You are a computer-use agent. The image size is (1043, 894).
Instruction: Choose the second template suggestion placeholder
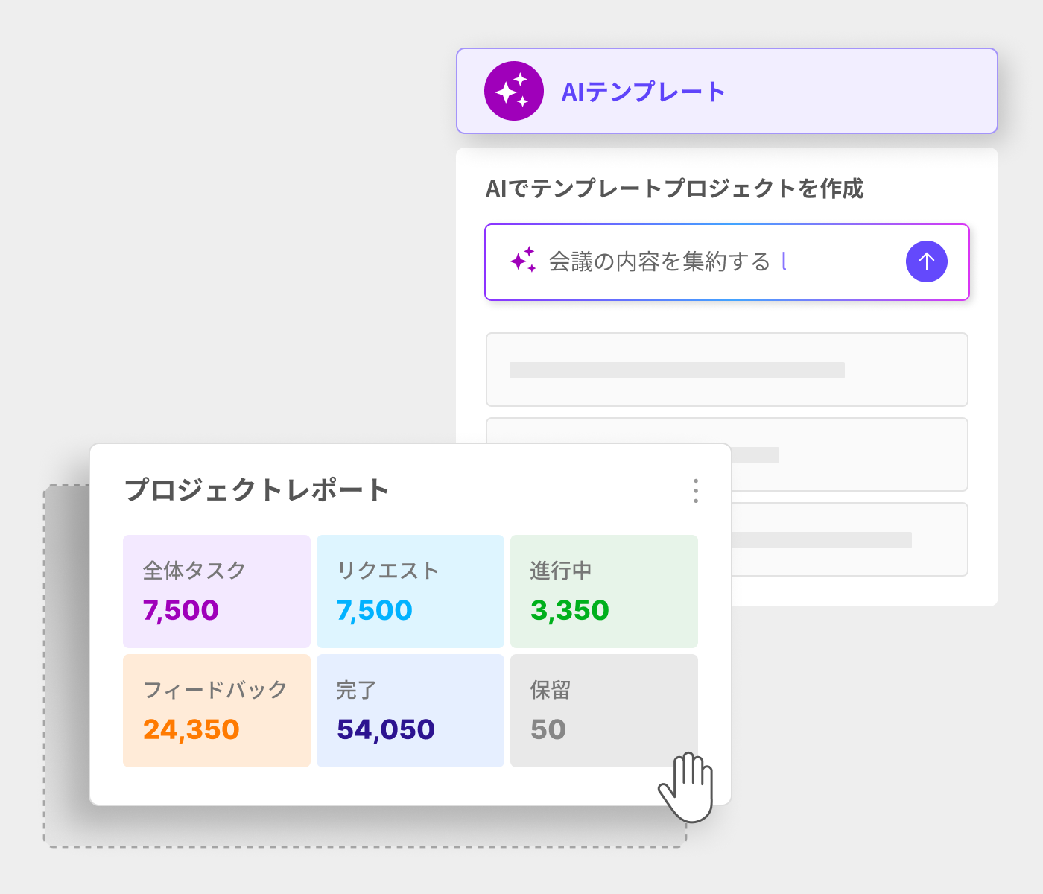click(x=849, y=454)
